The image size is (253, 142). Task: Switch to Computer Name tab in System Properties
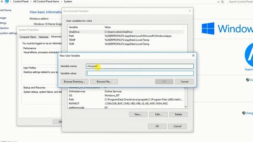coord(28,37)
